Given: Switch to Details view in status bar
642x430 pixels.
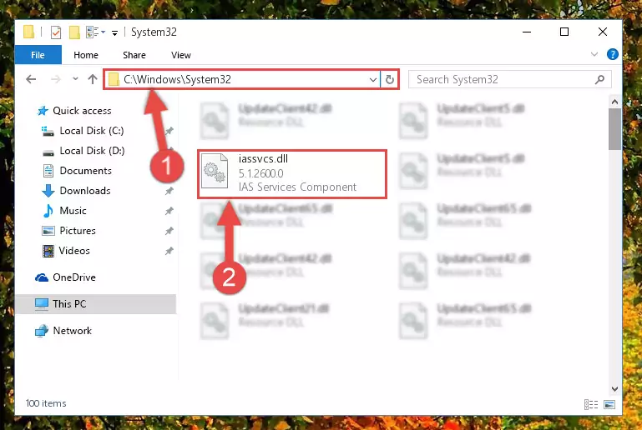Looking at the screenshot, I should (591, 405).
